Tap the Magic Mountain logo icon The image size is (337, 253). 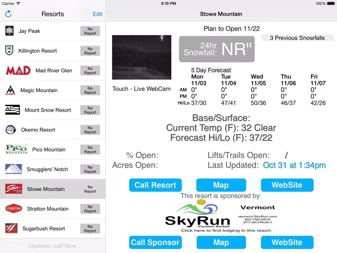[10, 90]
